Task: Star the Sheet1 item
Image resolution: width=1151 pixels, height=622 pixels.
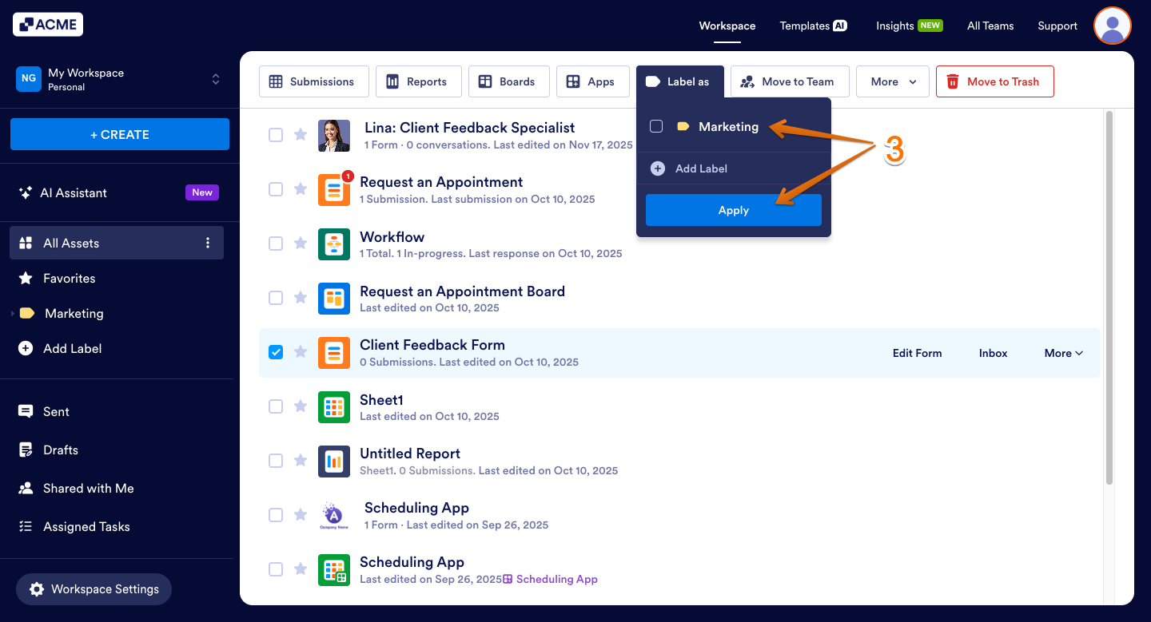Action: pyautogui.click(x=301, y=406)
